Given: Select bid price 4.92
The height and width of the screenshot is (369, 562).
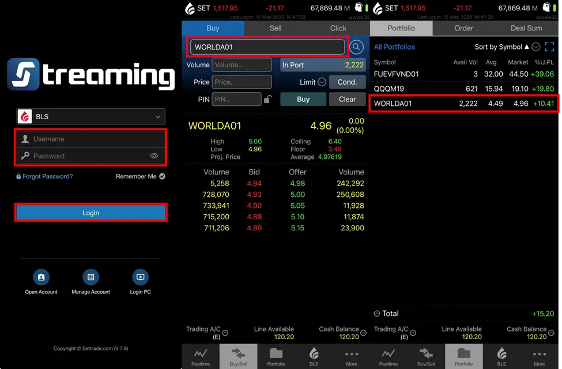Looking at the screenshot, I should [254, 195].
